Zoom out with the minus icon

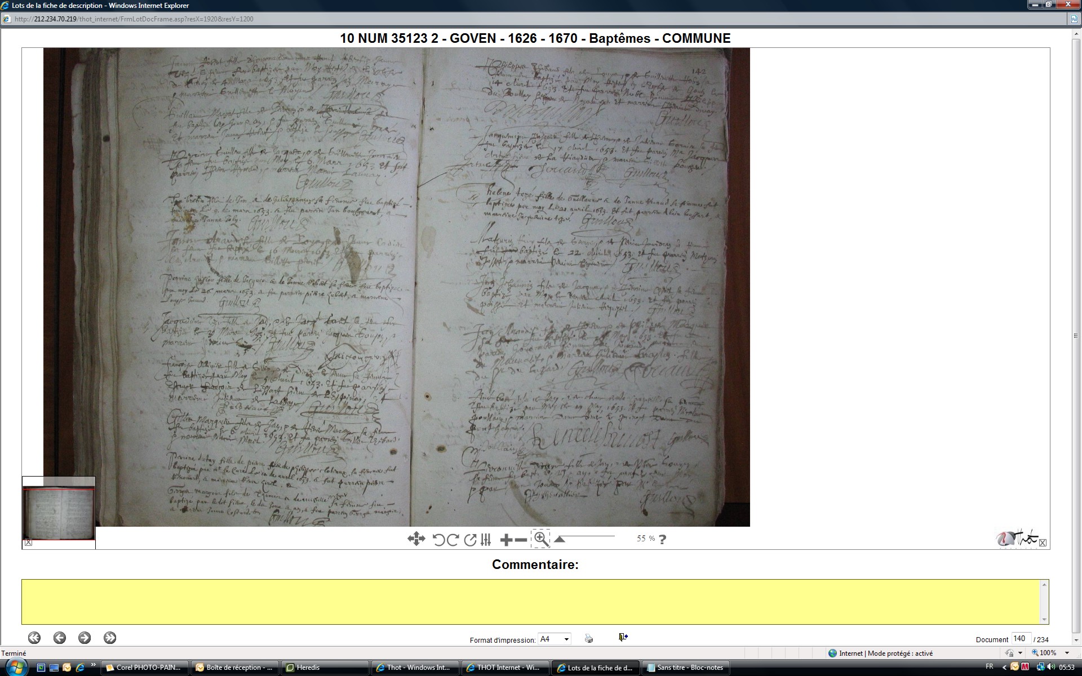tap(521, 540)
